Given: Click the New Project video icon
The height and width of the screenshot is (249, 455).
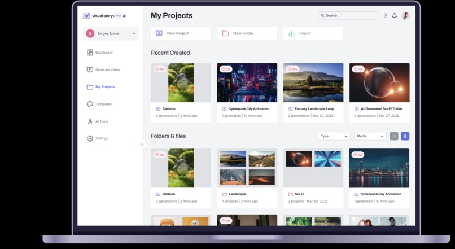Looking at the screenshot, I should pyautogui.click(x=159, y=33).
